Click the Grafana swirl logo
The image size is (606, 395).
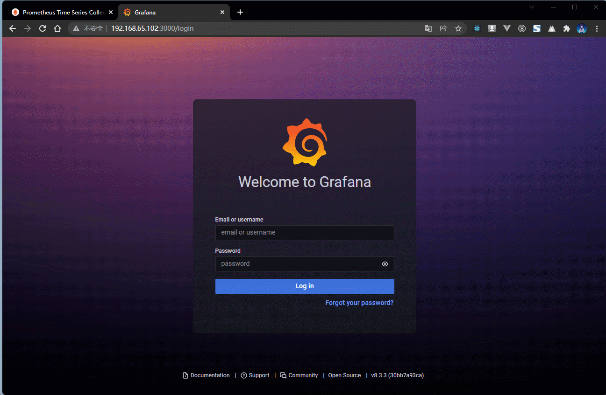click(305, 142)
